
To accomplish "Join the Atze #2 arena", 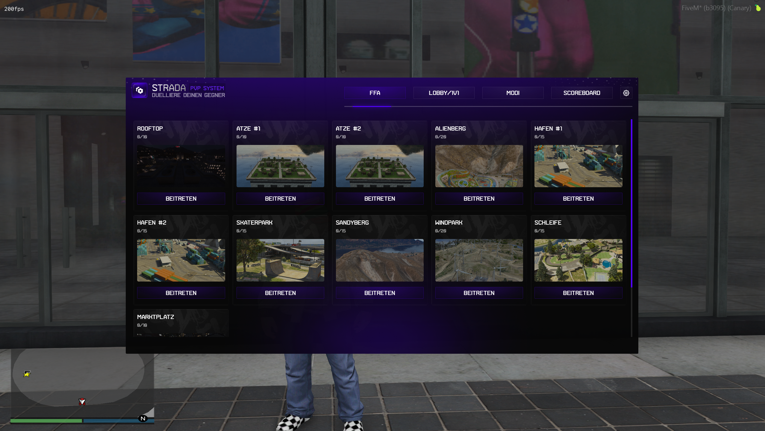I will click(380, 199).
